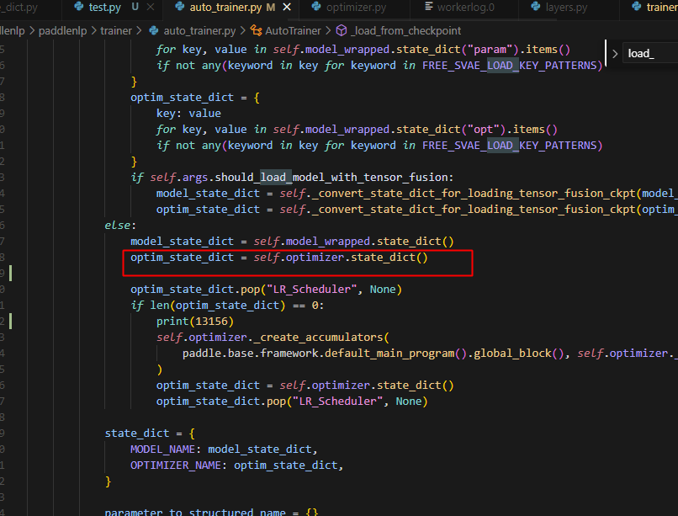Focus the find box containing load_
This screenshot has width=678, height=516.
[649, 53]
